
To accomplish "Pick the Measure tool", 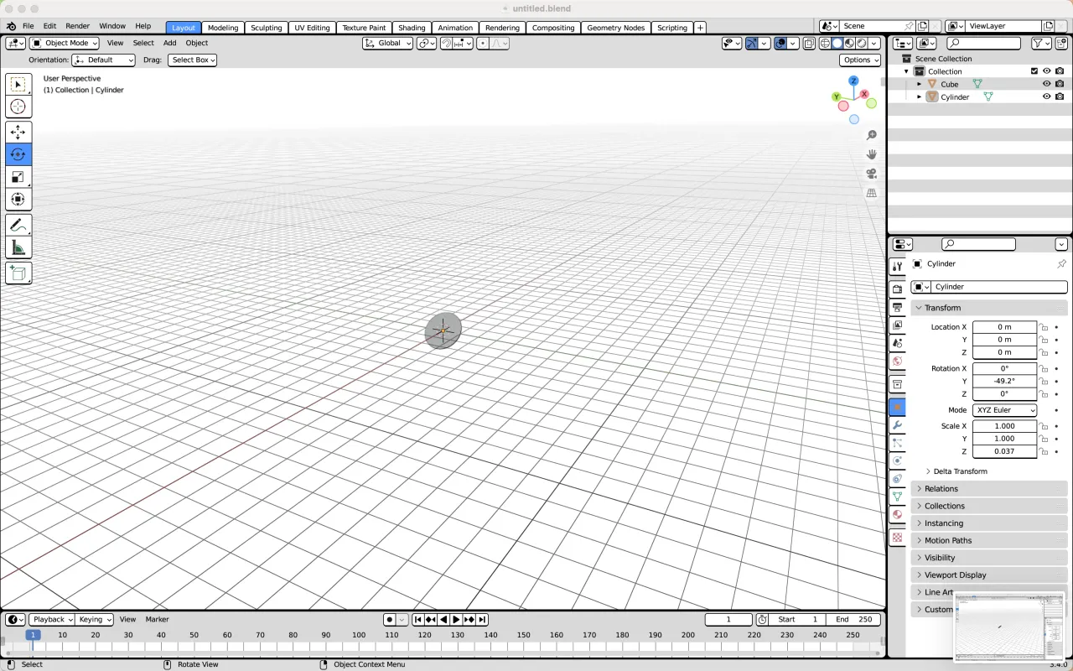I will (x=18, y=247).
